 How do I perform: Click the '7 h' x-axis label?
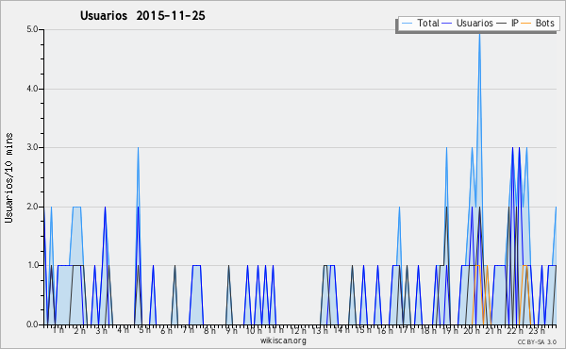[188, 330]
